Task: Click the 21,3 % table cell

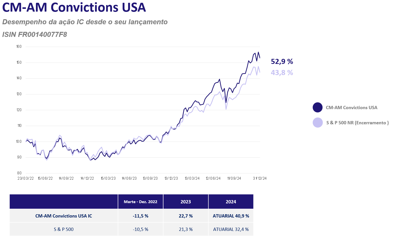Action: [185, 229]
